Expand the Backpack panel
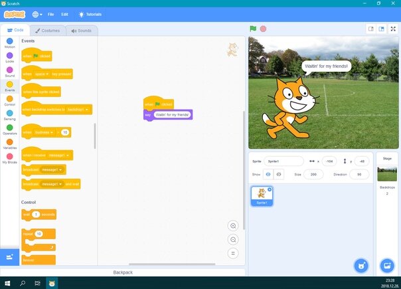Screen dimensions: 401x289 [123, 272]
